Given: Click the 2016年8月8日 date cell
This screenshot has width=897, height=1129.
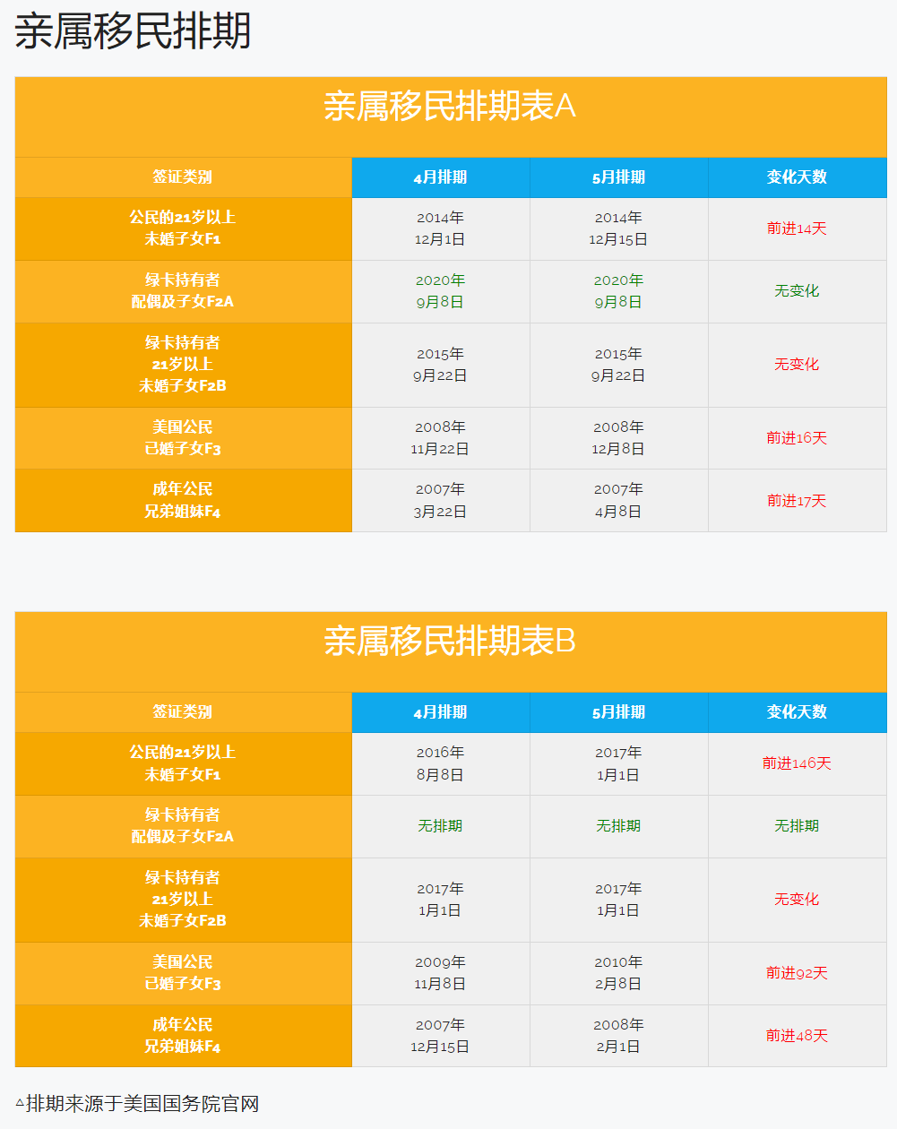Looking at the screenshot, I should (440, 763).
